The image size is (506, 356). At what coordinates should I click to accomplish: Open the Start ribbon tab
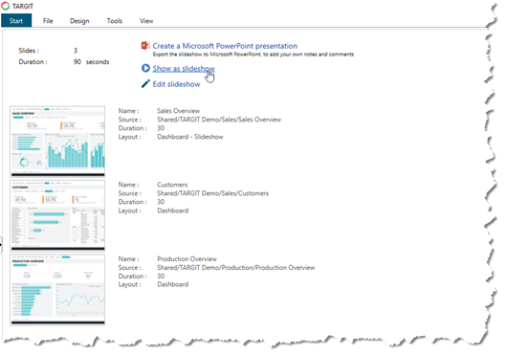pyautogui.click(x=16, y=21)
